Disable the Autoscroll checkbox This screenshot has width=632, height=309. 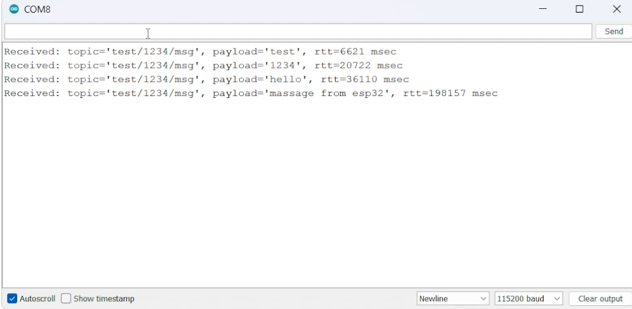tap(12, 299)
